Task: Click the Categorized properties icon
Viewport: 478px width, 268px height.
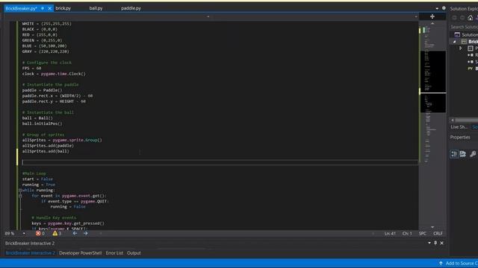Action: (x=454, y=154)
